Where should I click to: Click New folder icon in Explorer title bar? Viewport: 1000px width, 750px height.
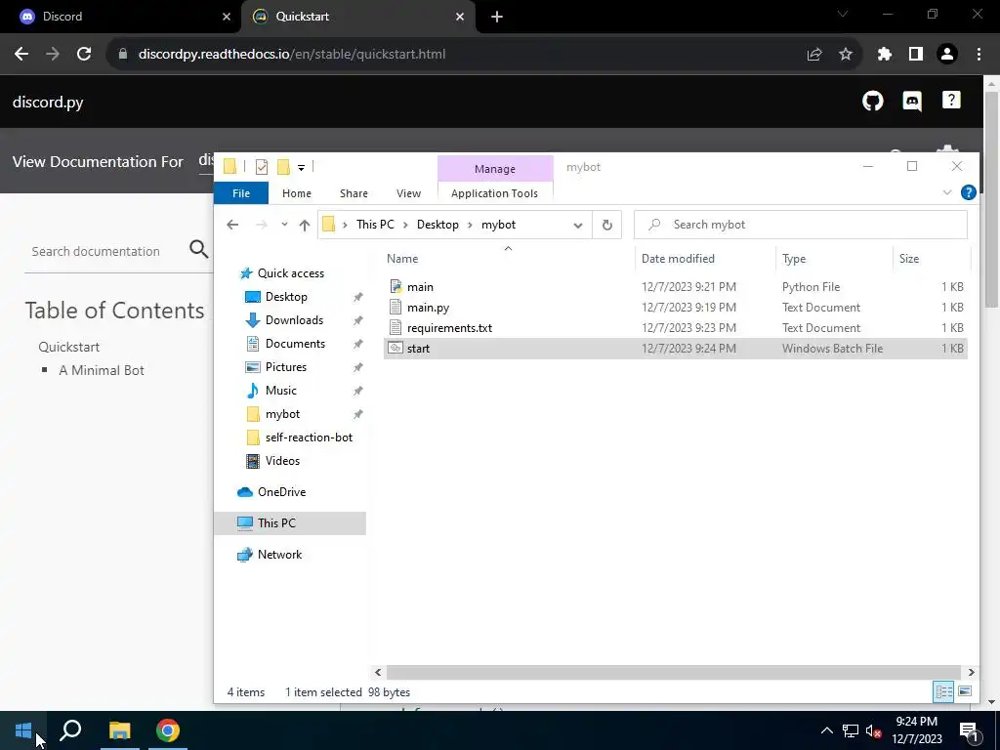click(284, 167)
